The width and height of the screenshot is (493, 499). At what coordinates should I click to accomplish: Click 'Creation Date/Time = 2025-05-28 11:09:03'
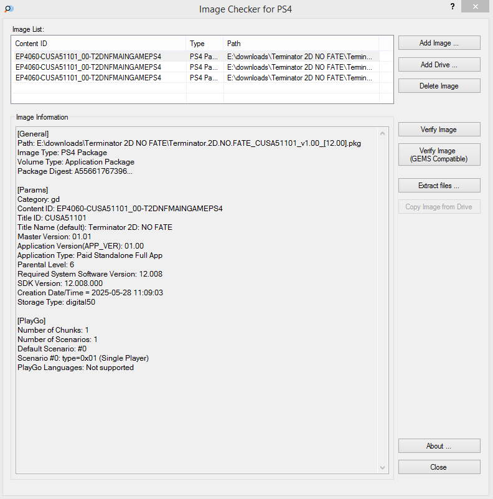pos(90,293)
